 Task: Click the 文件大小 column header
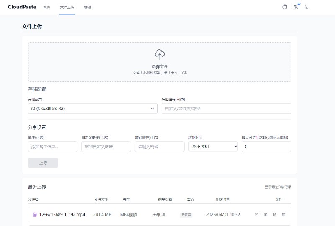click(101, 199)
